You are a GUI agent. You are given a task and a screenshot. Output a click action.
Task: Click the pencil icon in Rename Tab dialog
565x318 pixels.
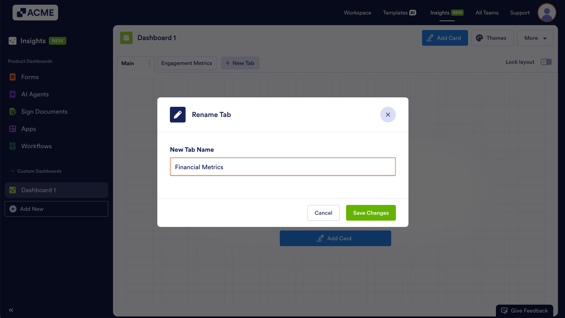point(177,115)
